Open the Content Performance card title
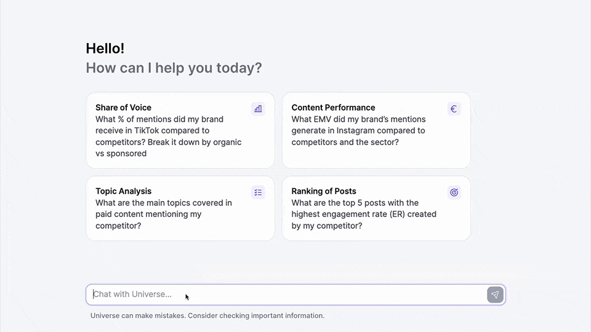Screen dimensions: 591x332 (x=333, y=108)
